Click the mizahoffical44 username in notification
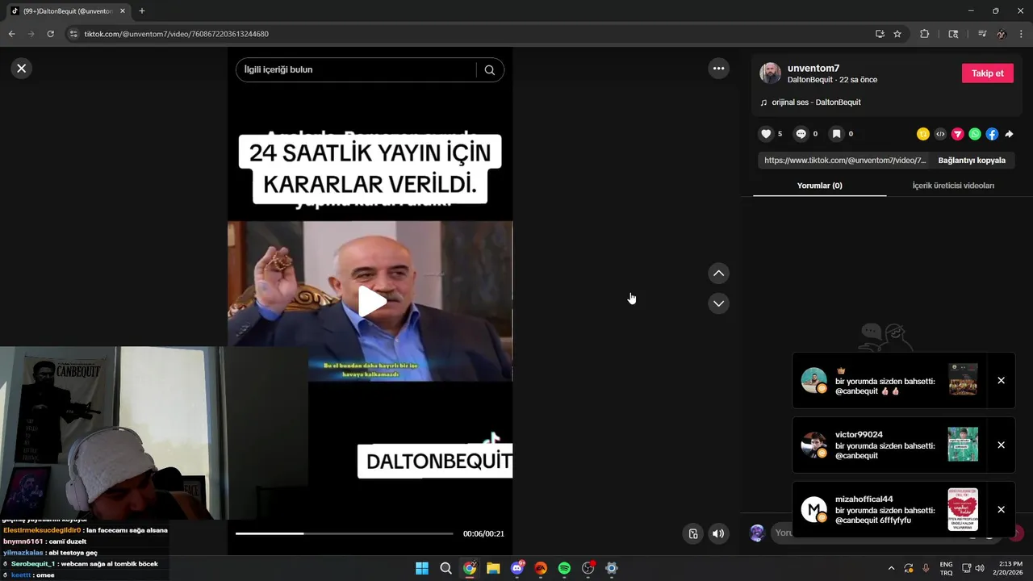This screenshot has height=581, width=1033. tap(864, 499)
